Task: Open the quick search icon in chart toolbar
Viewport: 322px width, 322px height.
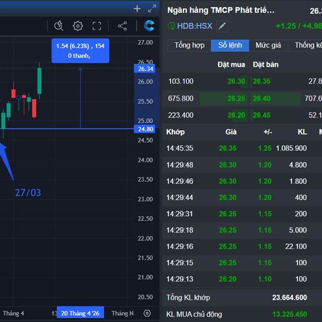Action: pos(59,26)
